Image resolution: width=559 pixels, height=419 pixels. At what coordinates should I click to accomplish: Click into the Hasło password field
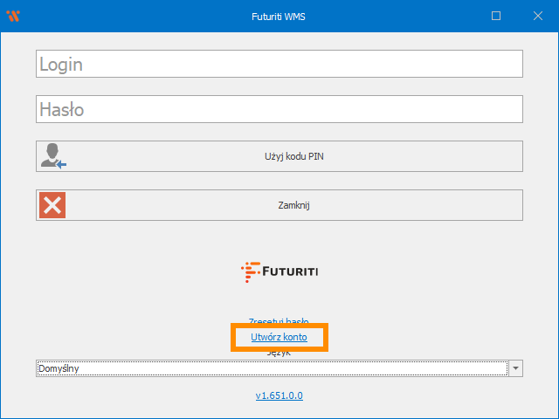click(279, 109)
